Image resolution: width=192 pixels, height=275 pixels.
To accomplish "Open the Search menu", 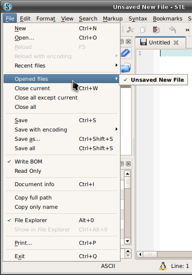I will click(x=88, y=18).
